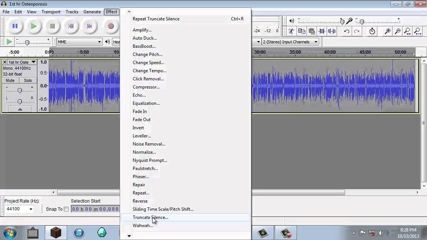The height and width of the screenshot is (240, 427).
Task: Solo the 1st hr Oste track
Action: 28,80
